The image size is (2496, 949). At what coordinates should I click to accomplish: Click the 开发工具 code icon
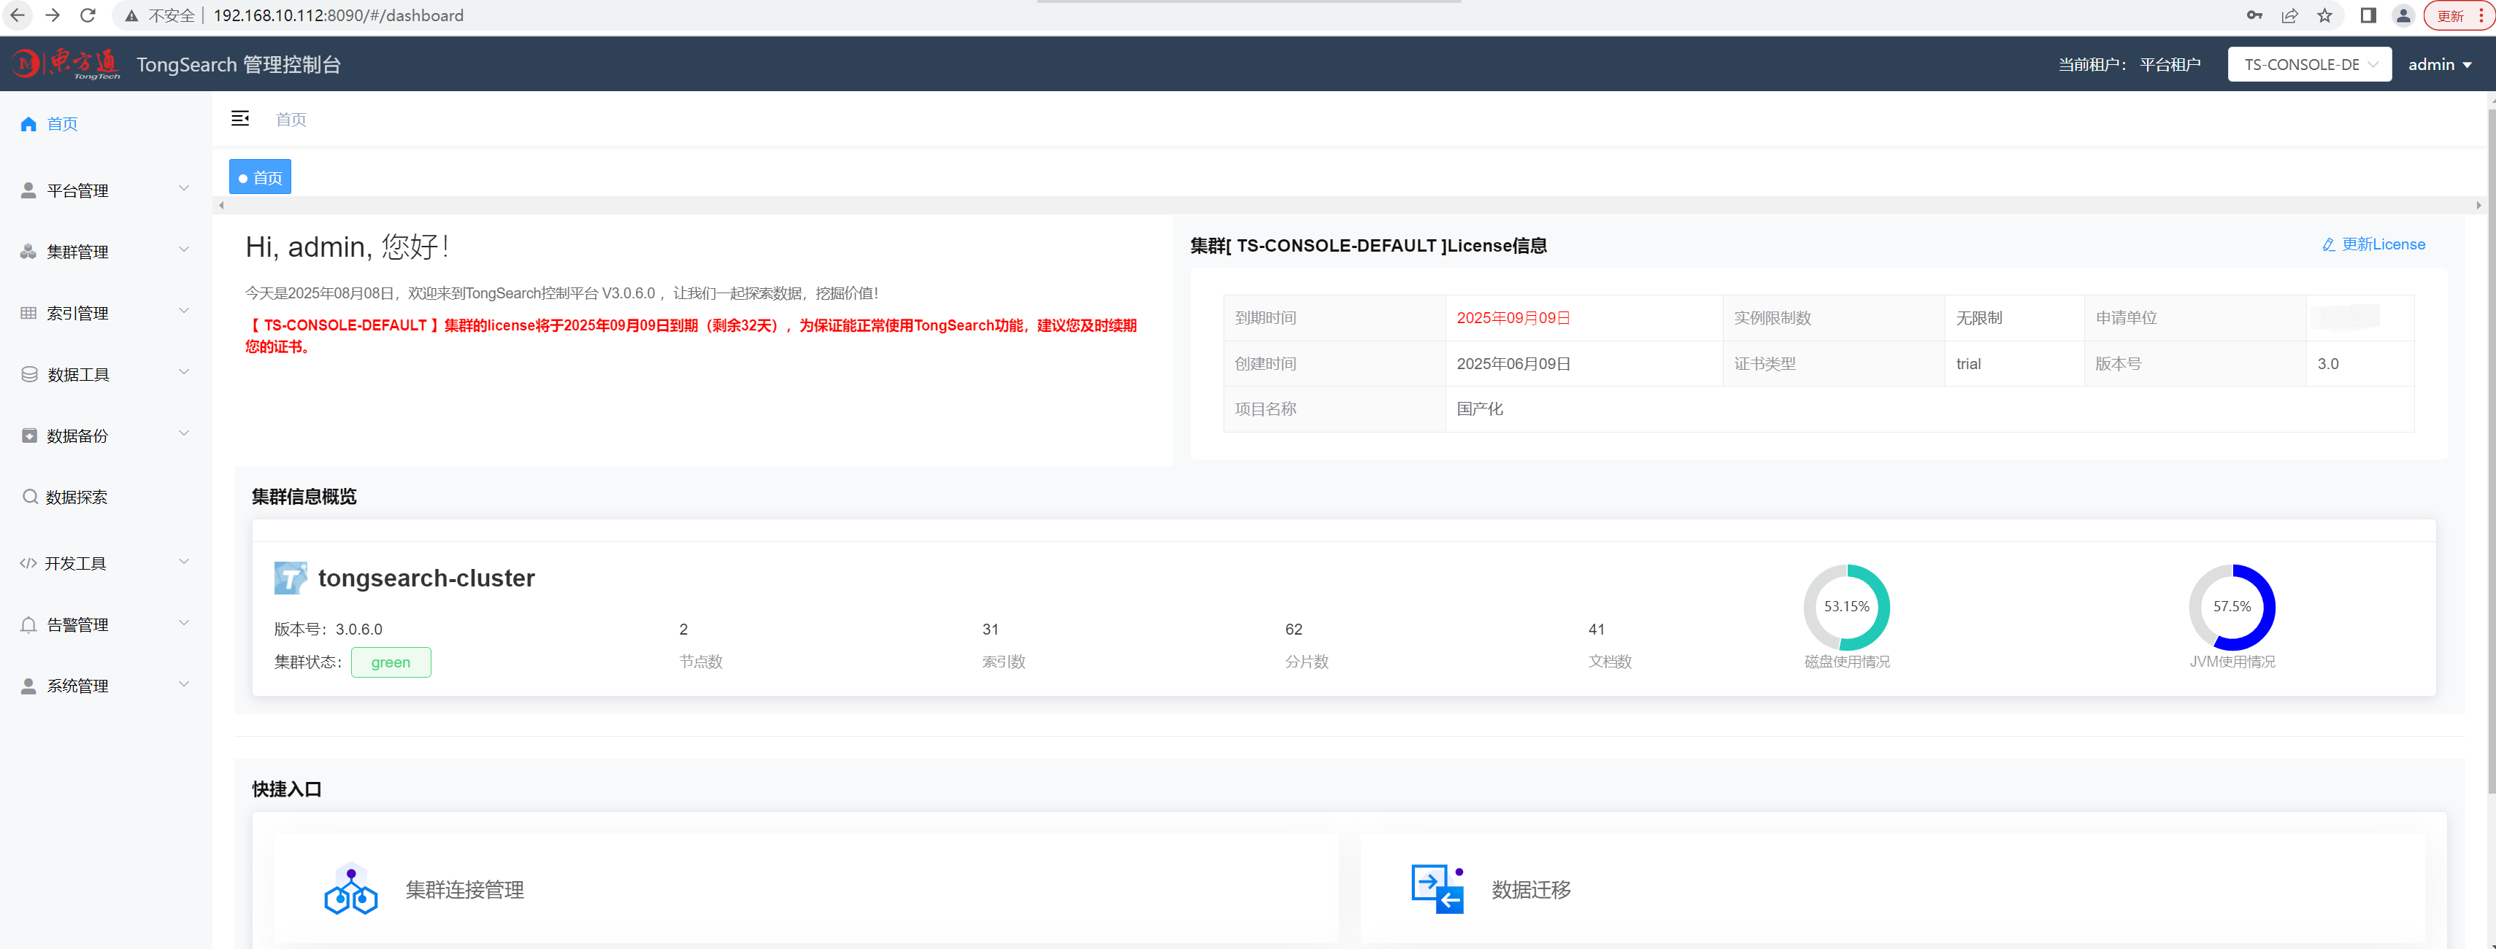click(28, 564)
